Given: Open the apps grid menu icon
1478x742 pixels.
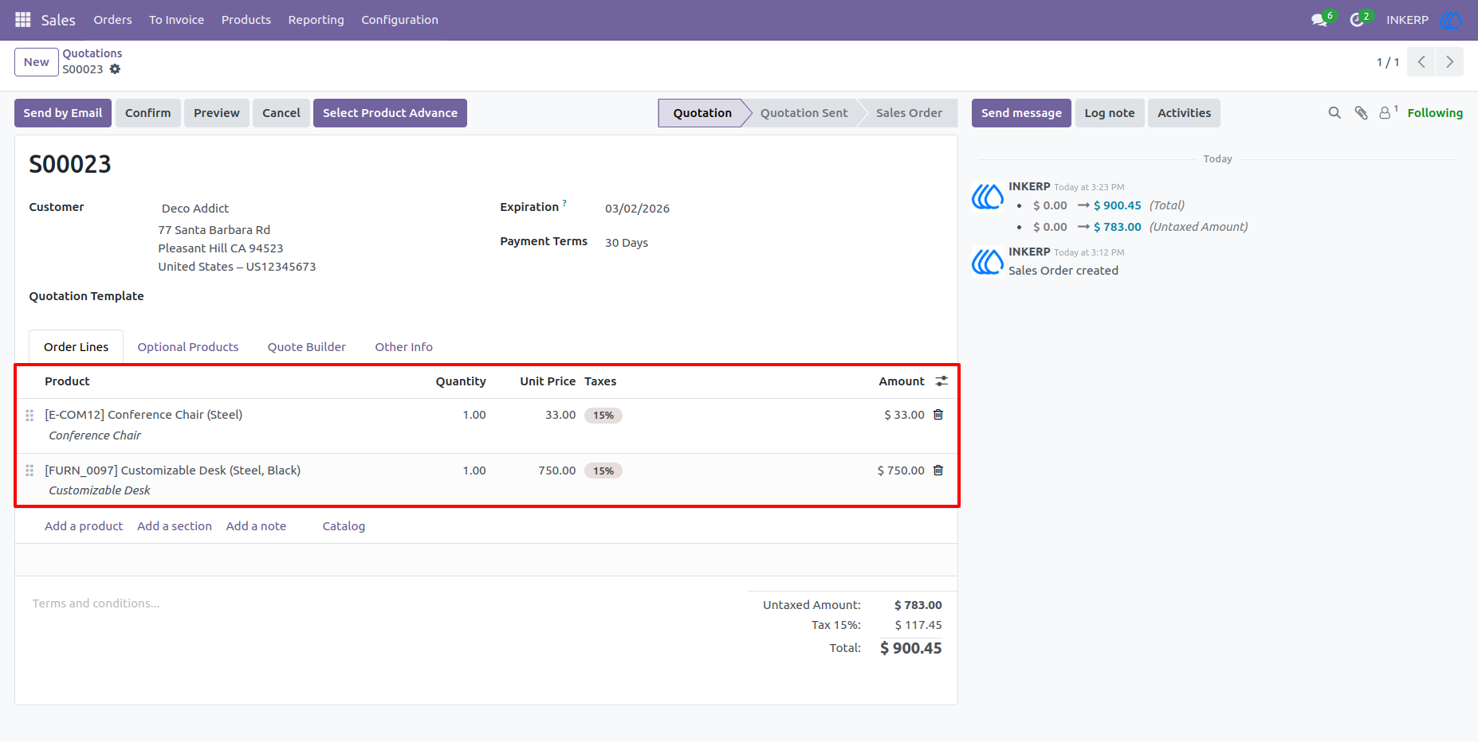Looking at the screenshot, I should 23,19.
